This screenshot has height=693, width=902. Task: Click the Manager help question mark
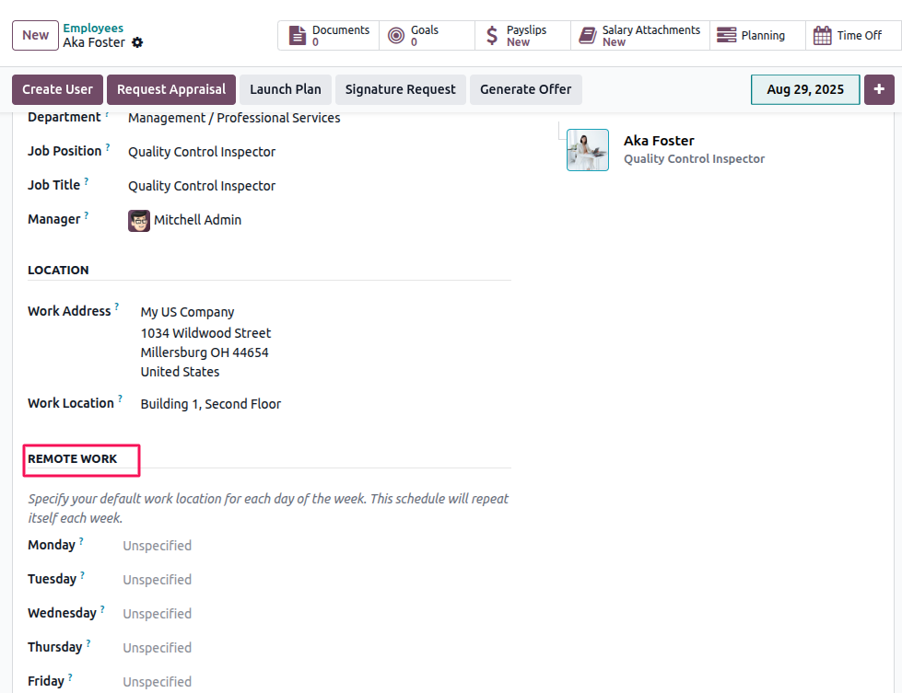(x=87, y=215)
